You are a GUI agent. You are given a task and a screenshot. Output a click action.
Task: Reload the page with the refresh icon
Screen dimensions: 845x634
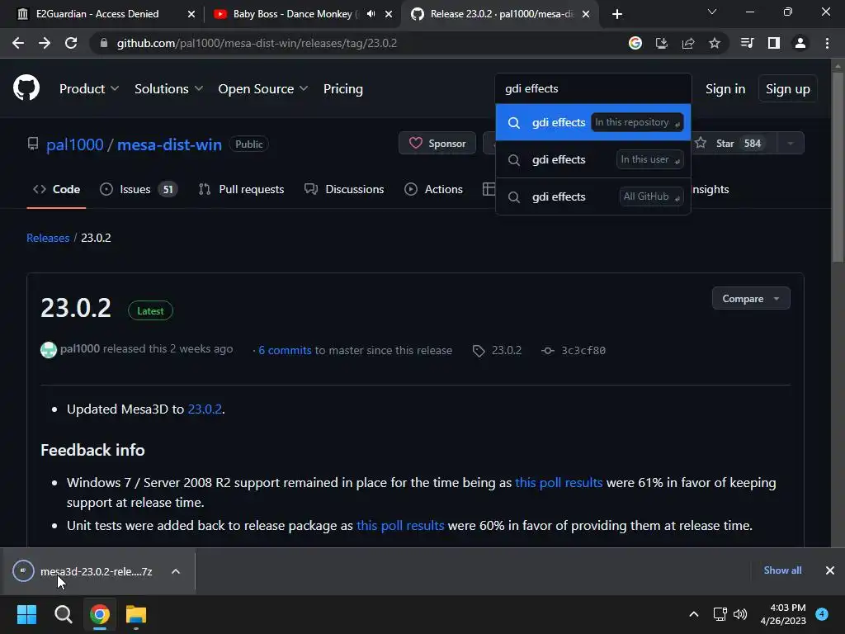71,43
